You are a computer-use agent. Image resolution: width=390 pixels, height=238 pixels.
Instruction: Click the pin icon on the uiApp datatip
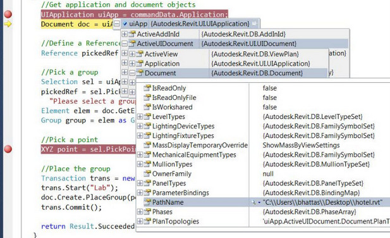255,23
